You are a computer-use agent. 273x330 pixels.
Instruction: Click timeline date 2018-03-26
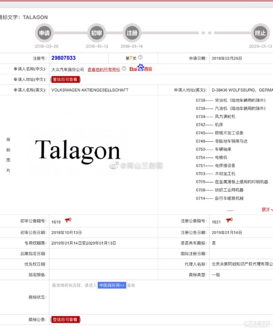46,46
